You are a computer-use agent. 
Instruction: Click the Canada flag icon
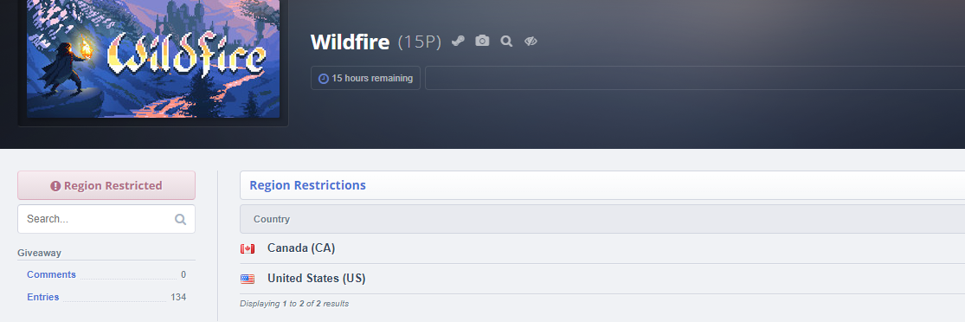[248, 248]
